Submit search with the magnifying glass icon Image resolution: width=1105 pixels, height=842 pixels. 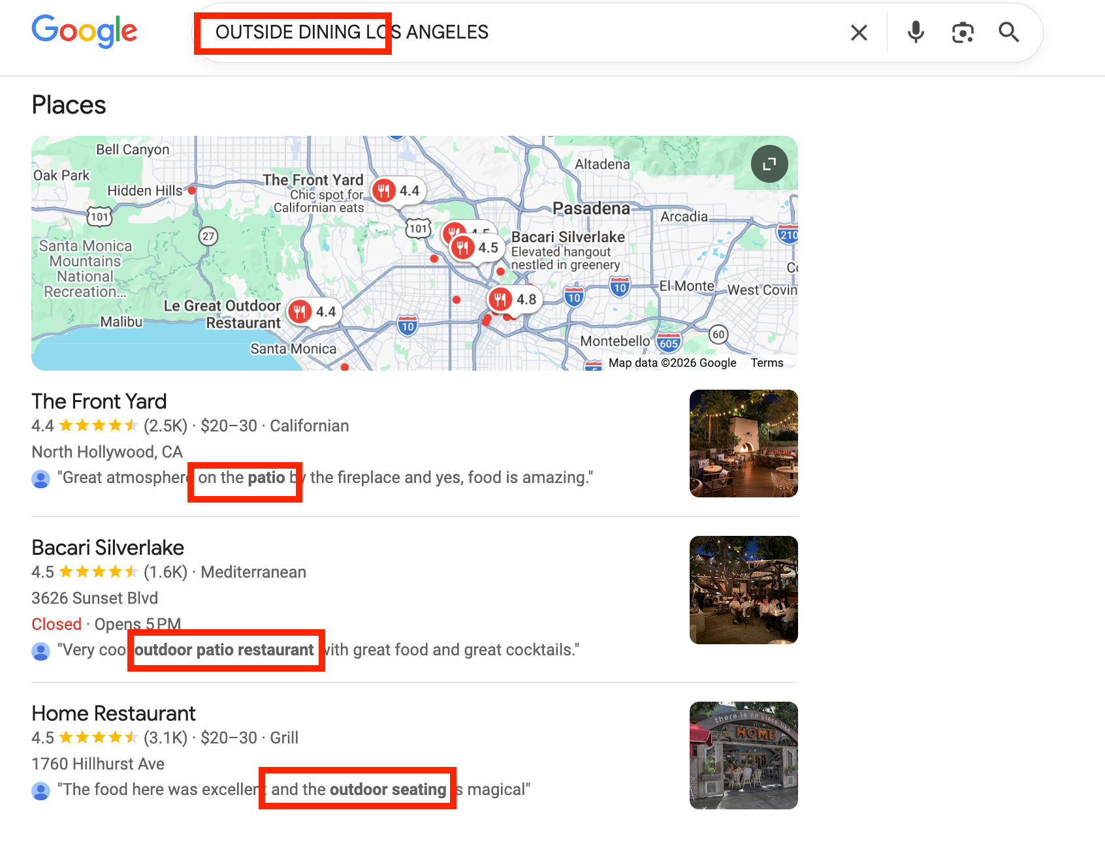coord(1009,32)
